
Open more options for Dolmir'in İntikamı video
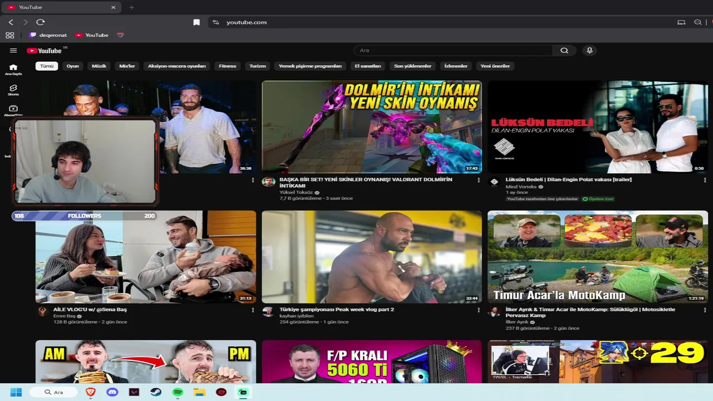478,180
